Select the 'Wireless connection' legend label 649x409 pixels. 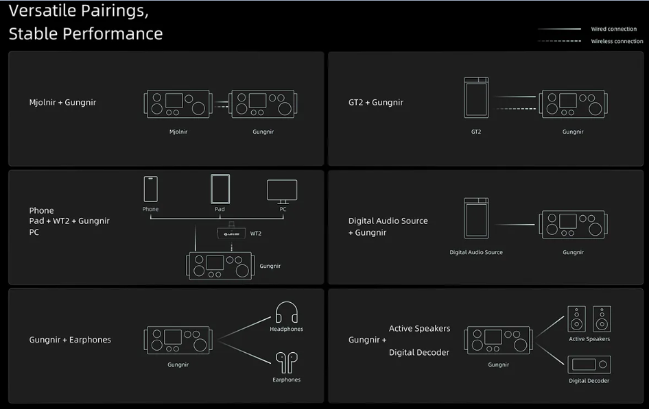pyautogui.click(x=617, y=41)
